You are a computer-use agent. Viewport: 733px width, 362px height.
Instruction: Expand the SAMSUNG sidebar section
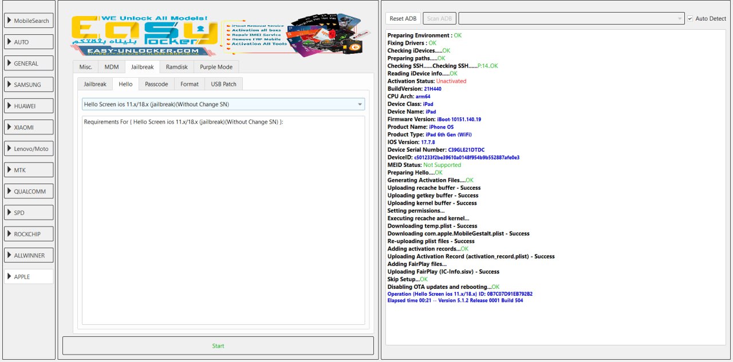(29, 85)
